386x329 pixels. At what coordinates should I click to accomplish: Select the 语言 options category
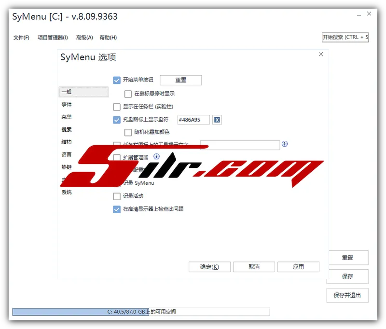pyautogui.click(x=67, y=154)
